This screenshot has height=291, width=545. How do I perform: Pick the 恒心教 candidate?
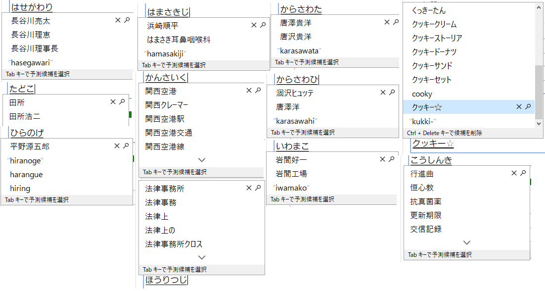point(422,188)
